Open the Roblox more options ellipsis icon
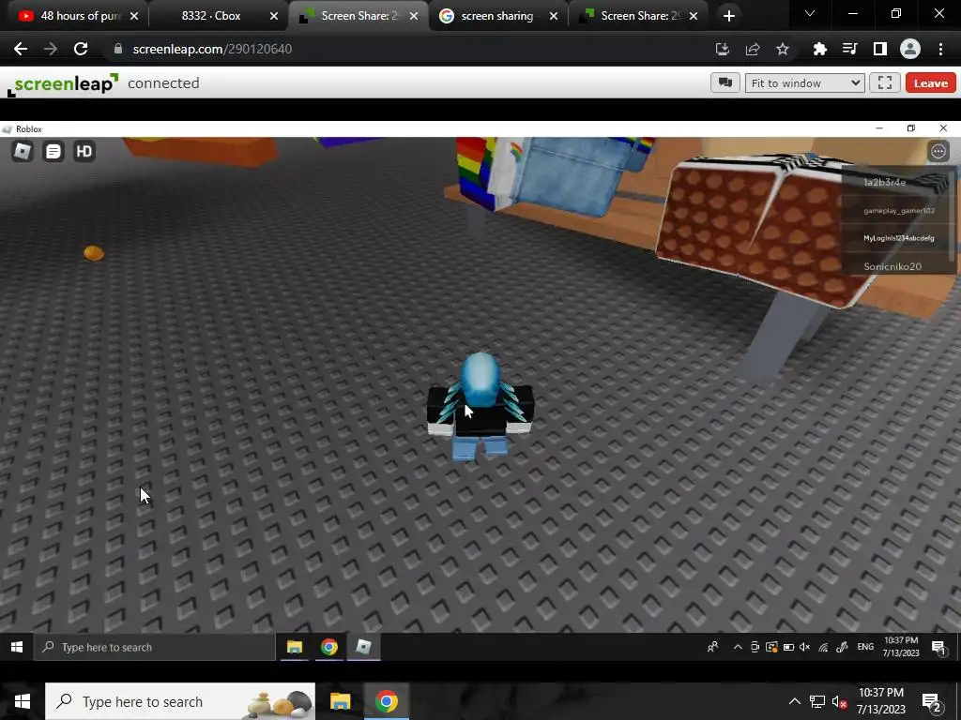The image size is (961, 720). tap(938, 151)
